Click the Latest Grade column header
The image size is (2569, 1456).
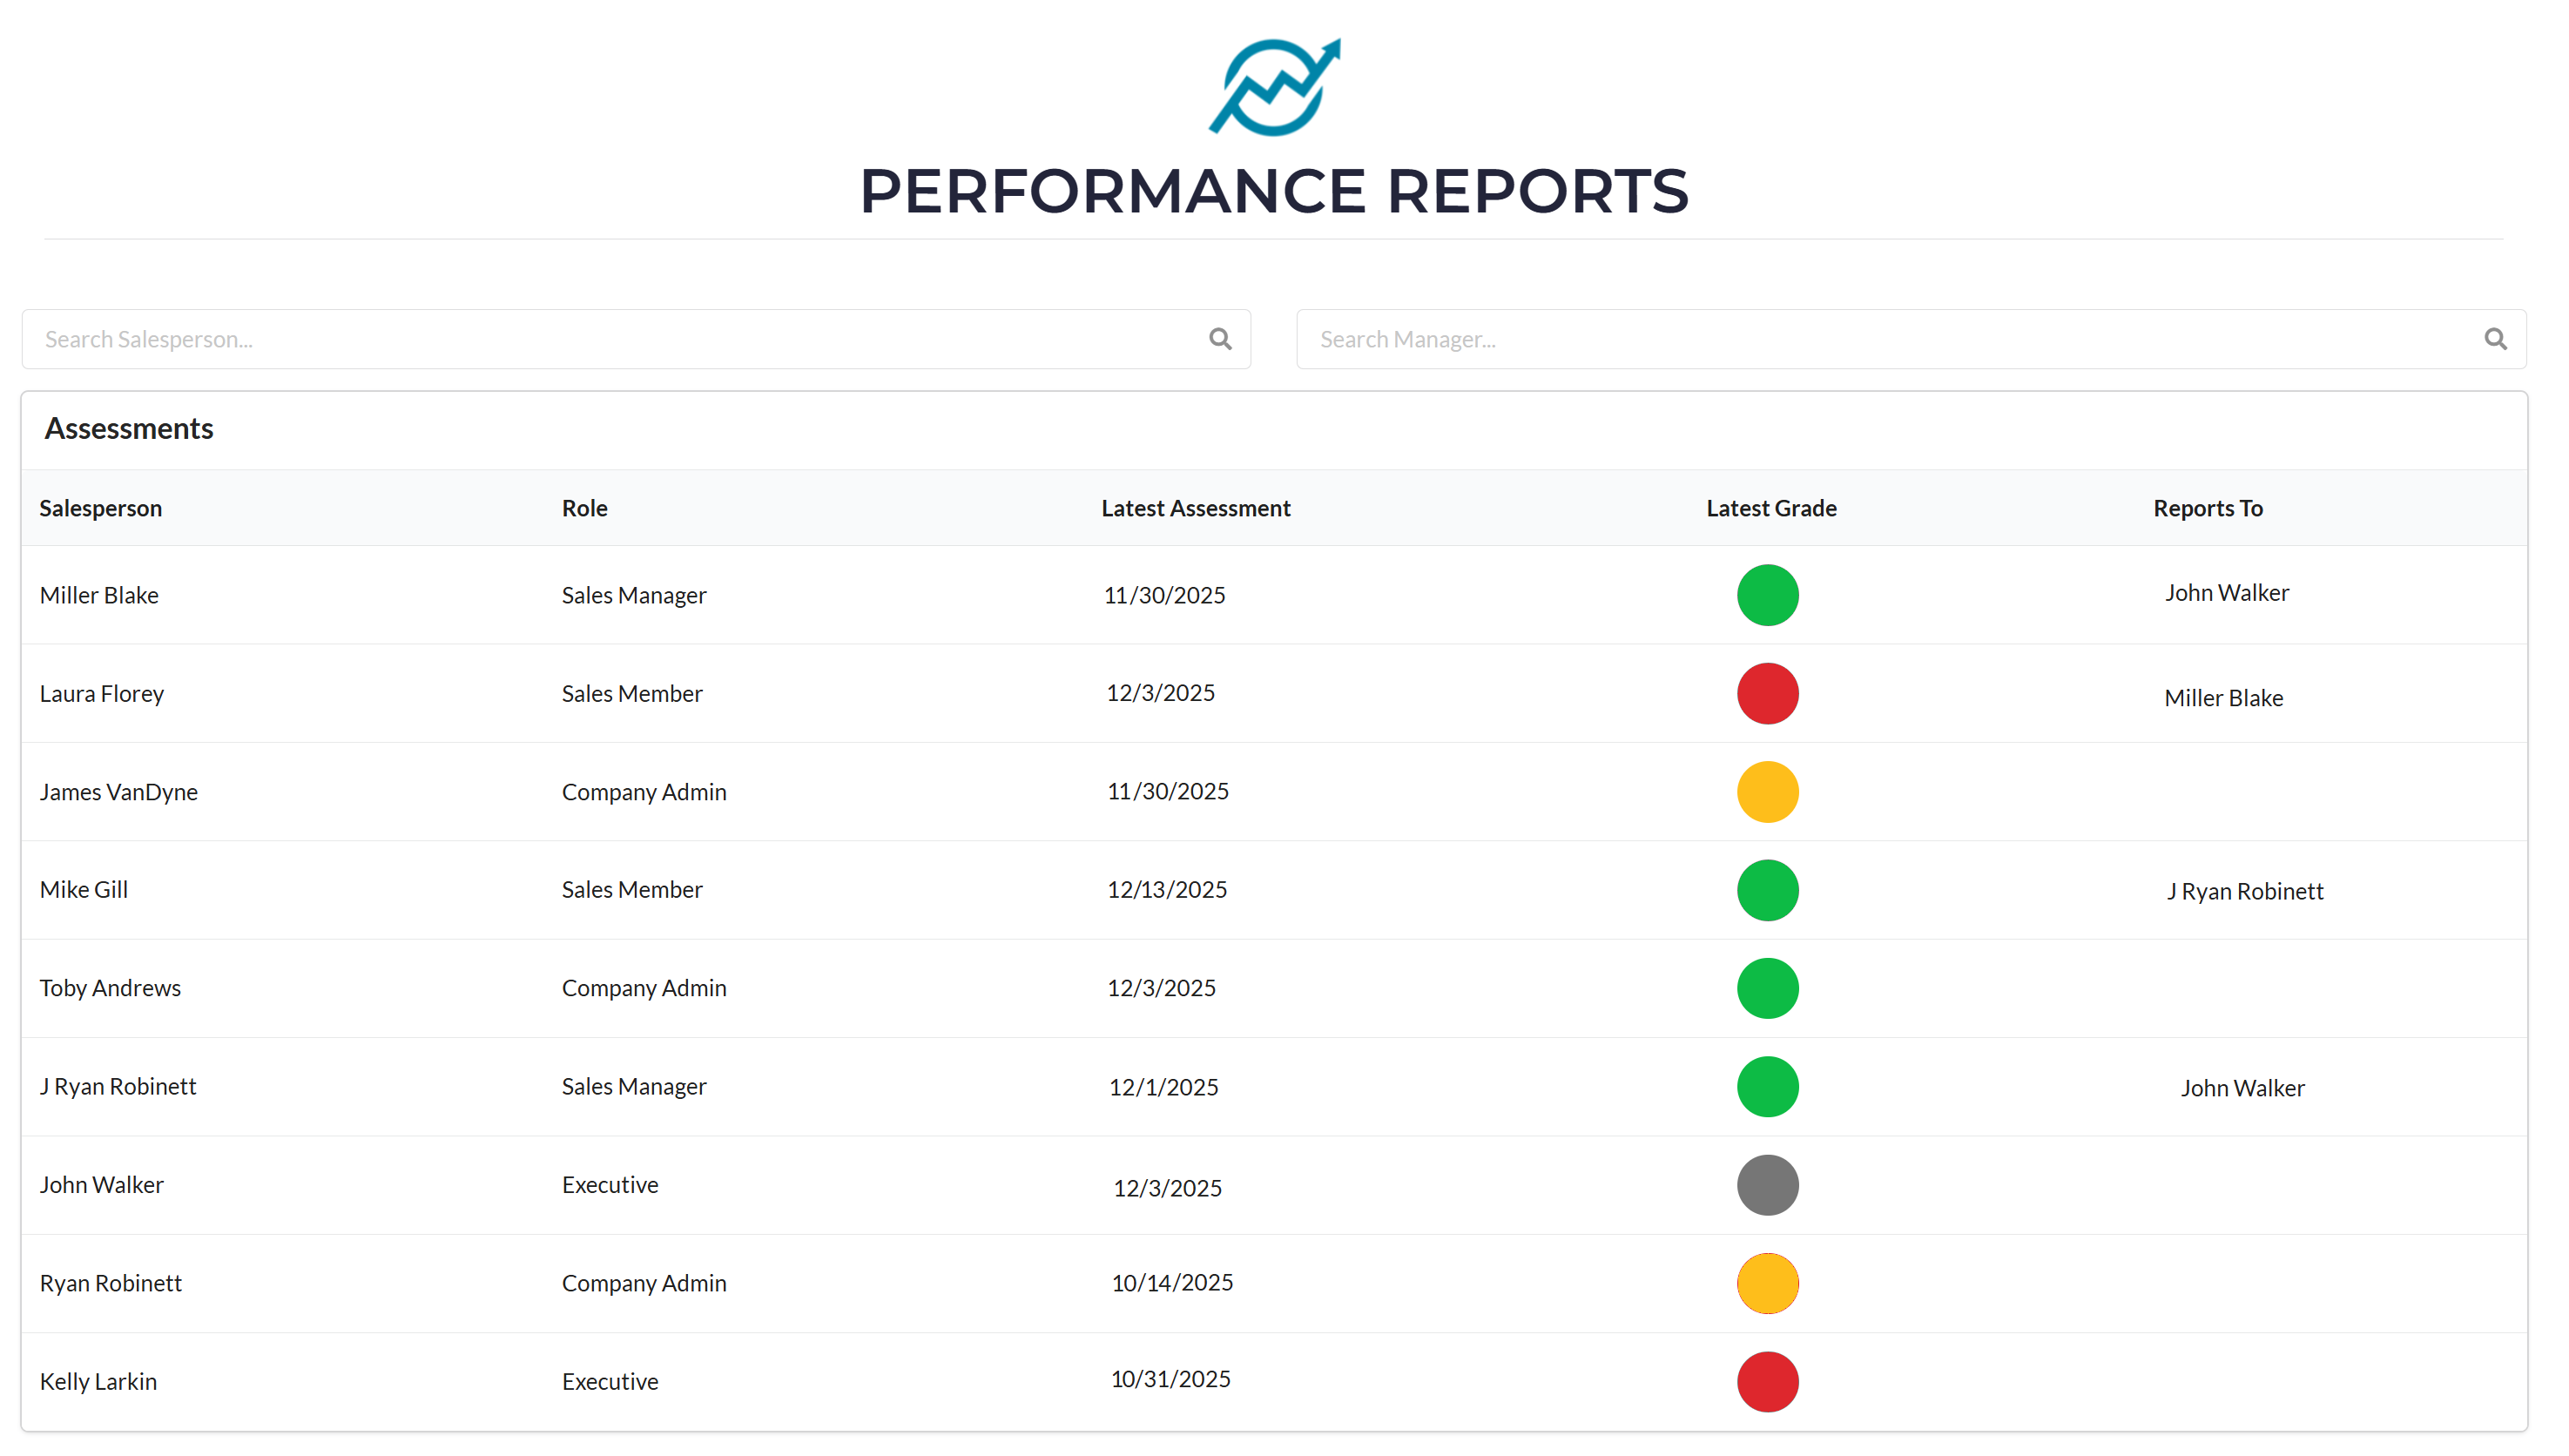pos(1771,508)
